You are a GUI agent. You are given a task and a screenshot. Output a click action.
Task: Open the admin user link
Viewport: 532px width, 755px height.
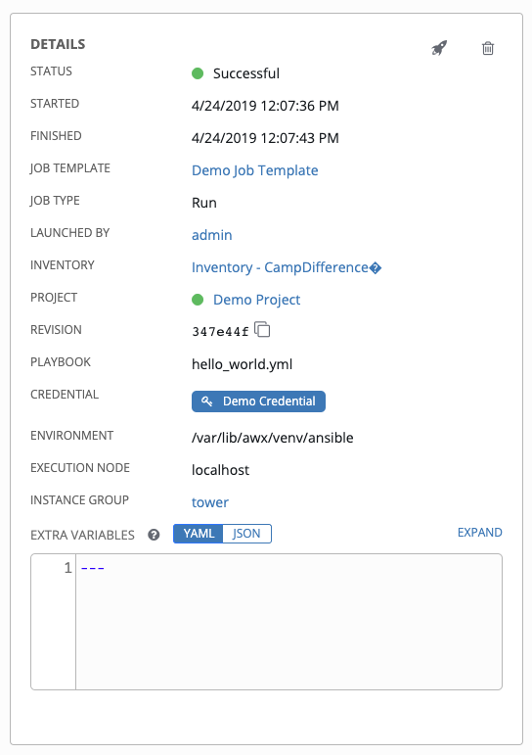coord(211,235)
